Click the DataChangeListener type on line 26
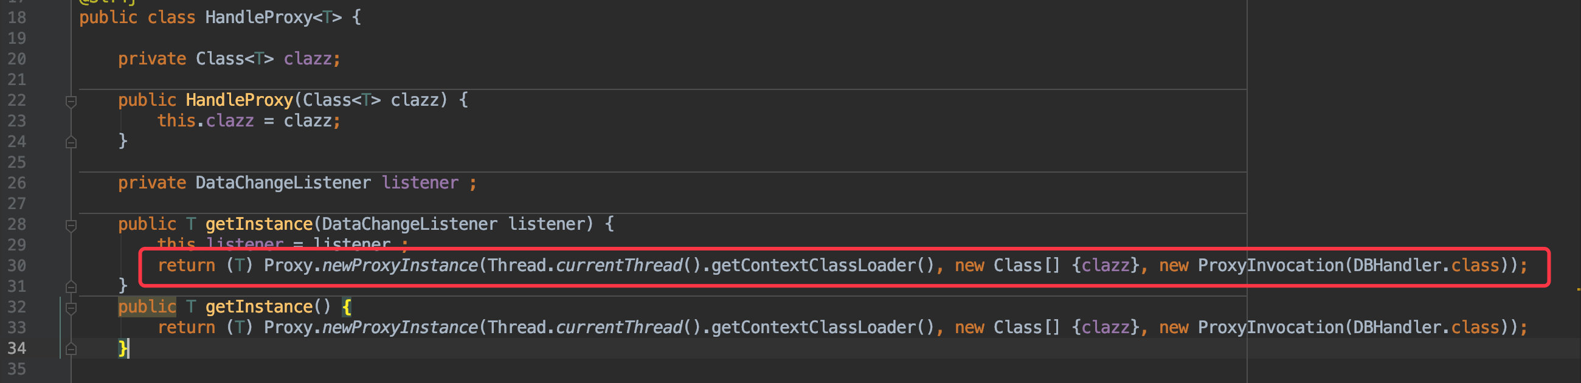The width and height of the screenshot is (1581, 383). pyautogui.click(x=283, y=183)
